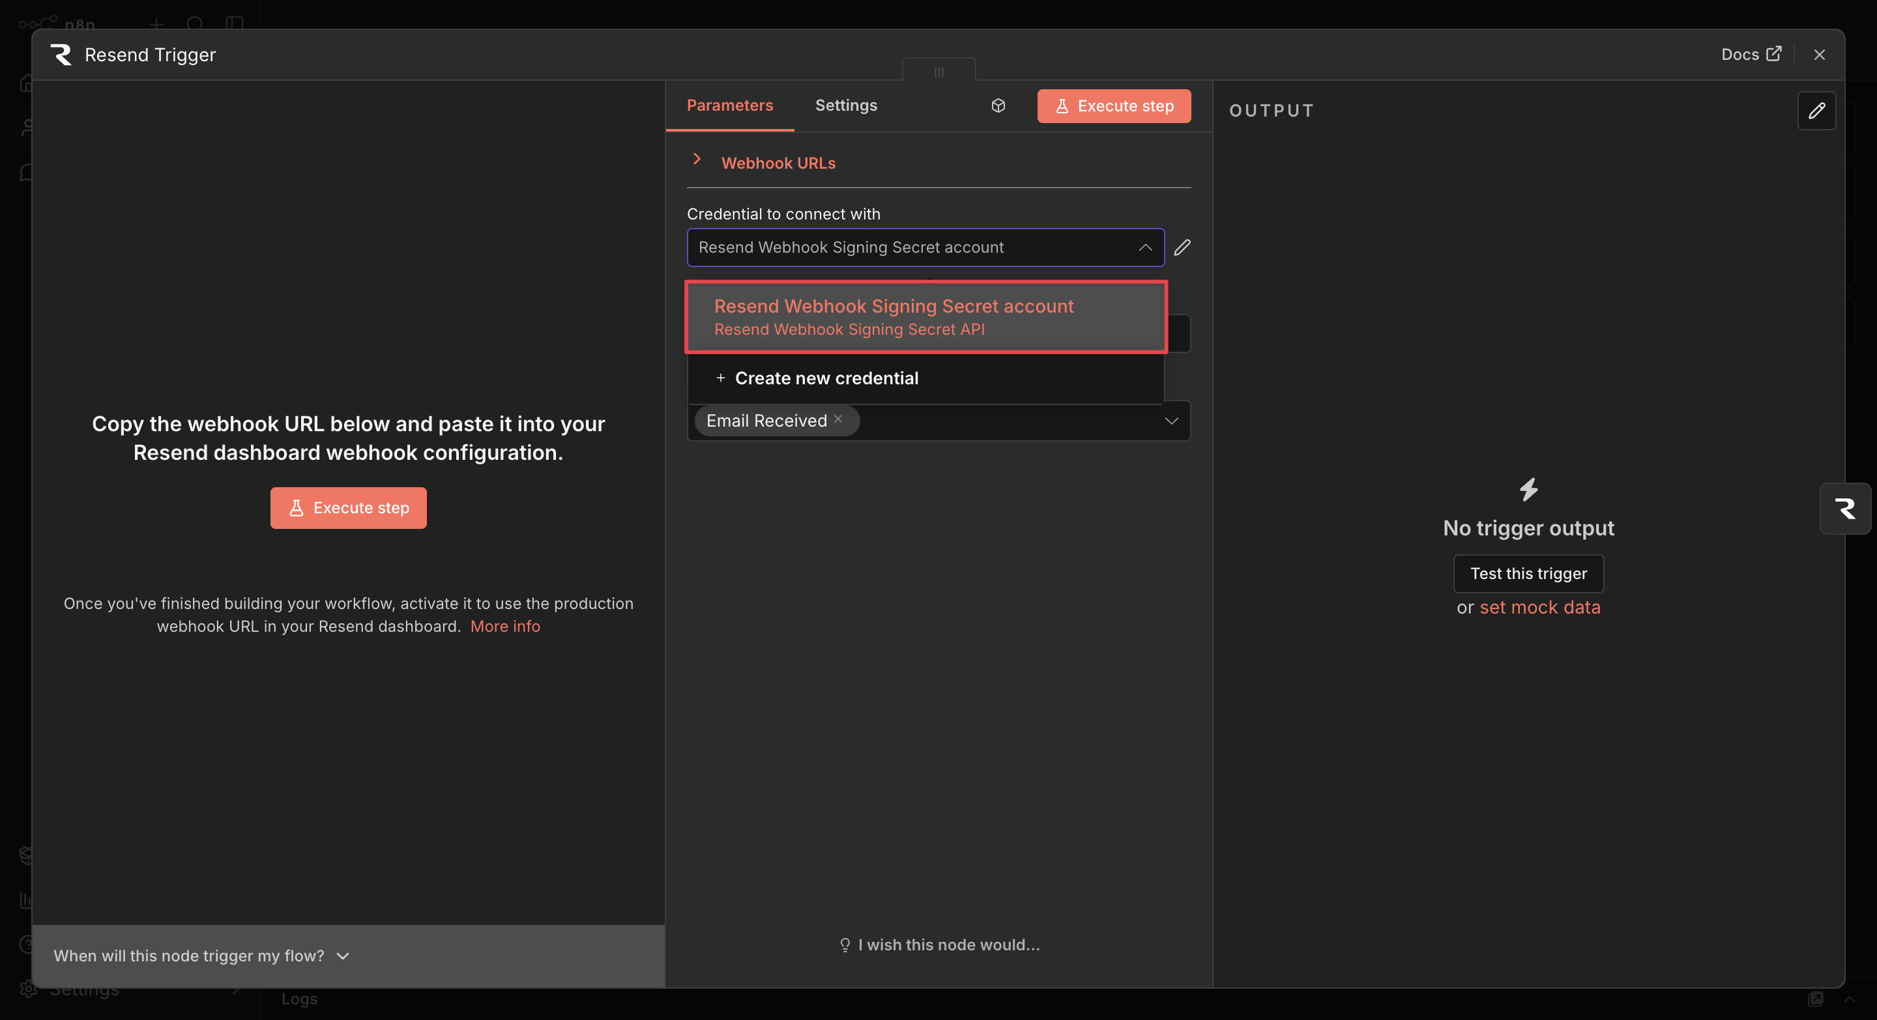
Task: Click the drag handle at the panel top
Action: click(938, 72)
